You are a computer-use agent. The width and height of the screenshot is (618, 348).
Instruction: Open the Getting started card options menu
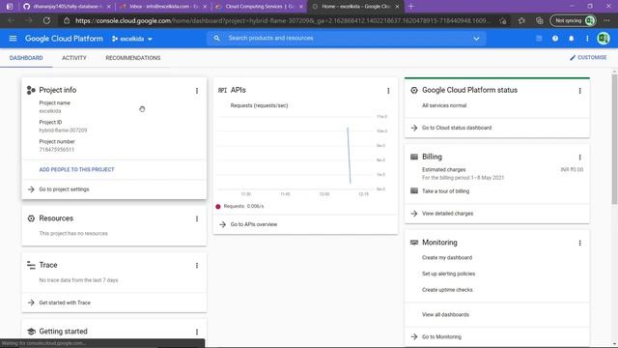pos(197,332)
